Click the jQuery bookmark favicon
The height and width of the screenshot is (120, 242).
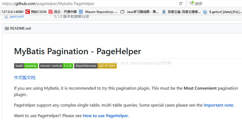point(205,12)
